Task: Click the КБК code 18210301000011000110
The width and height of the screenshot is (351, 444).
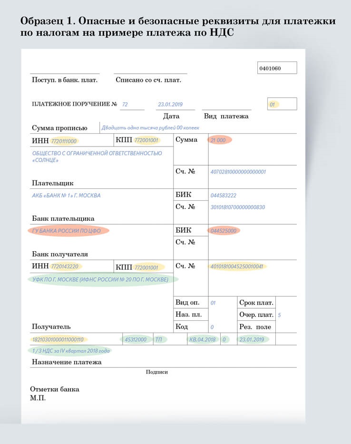Action: [x=58, y=340]
